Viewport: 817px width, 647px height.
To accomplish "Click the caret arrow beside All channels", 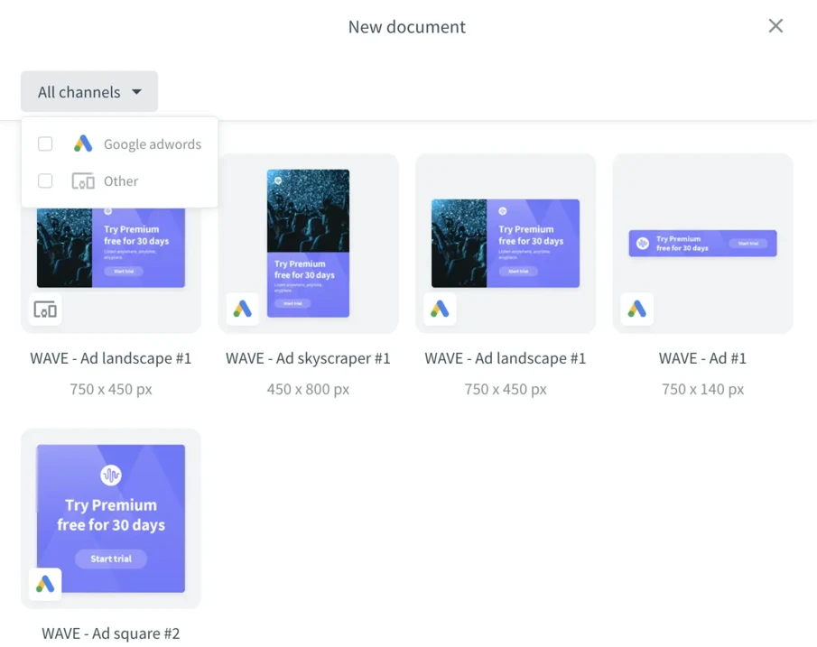I will click(x=136, y=92).
